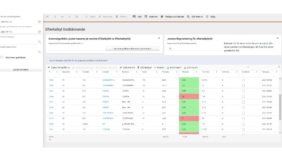Select the red Efterkalkyl cell showing 26
This screenshot has width=282, height=162.
189,96
